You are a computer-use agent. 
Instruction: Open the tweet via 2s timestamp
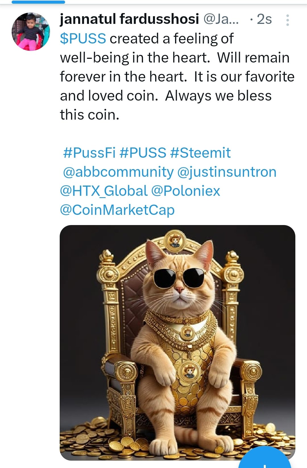[264, 19]
